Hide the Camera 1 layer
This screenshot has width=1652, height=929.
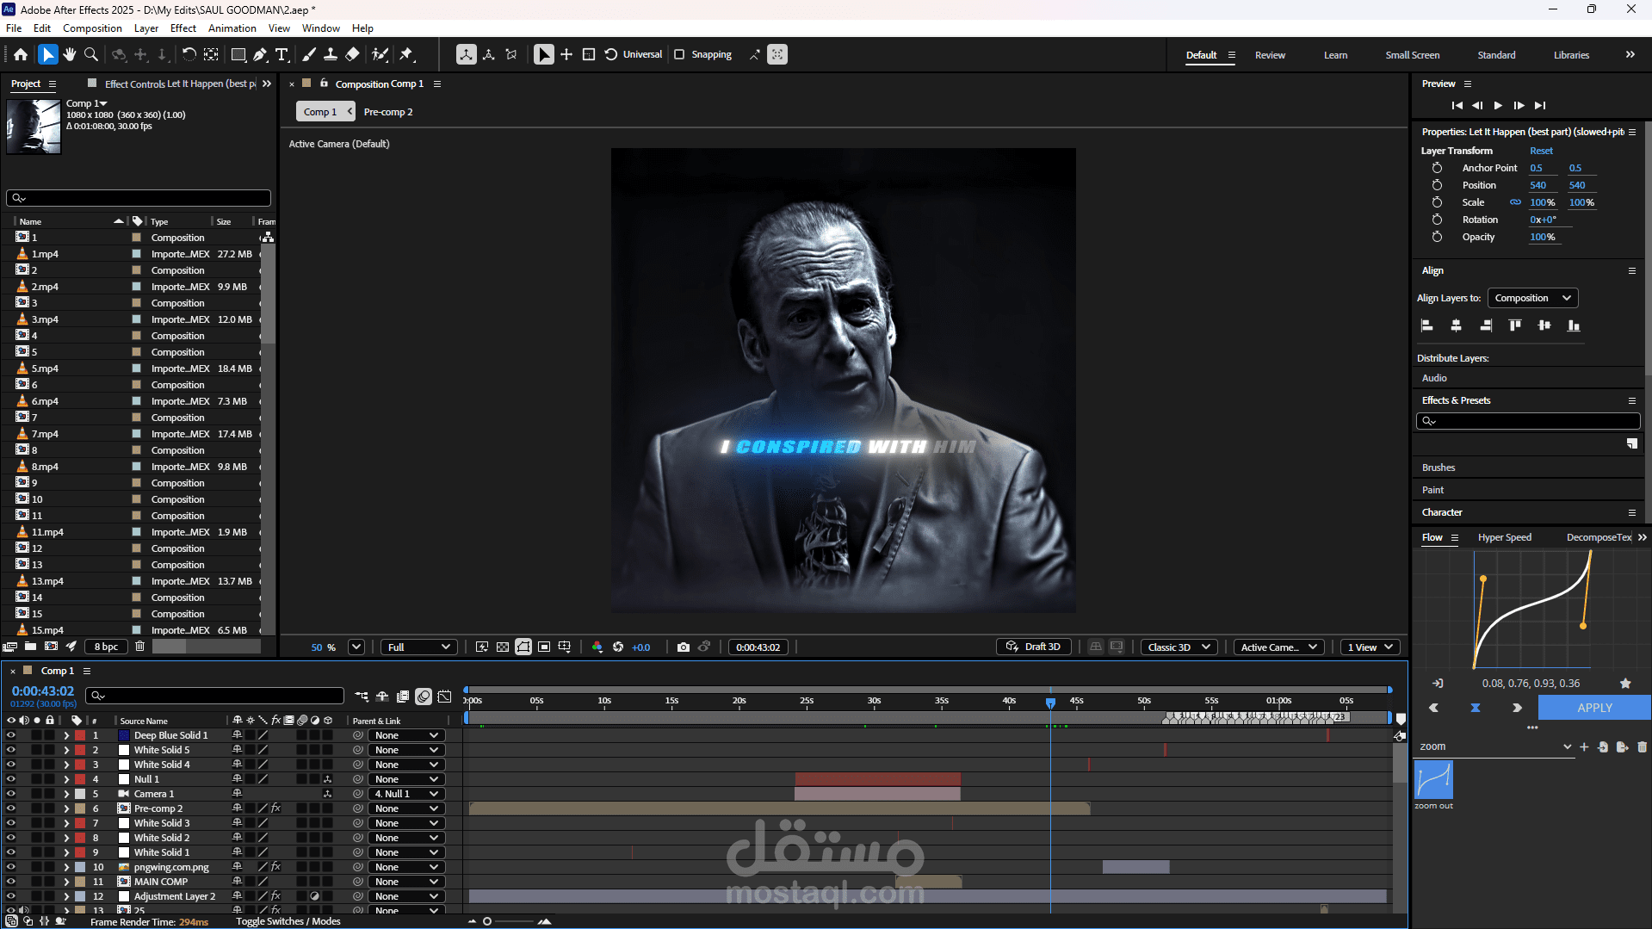point(11,794)
